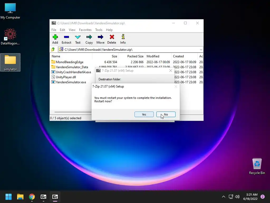The width and height of the screenshot is (270, 203).
Task: Open the Windows Start menu
Action: coord(8,197)
